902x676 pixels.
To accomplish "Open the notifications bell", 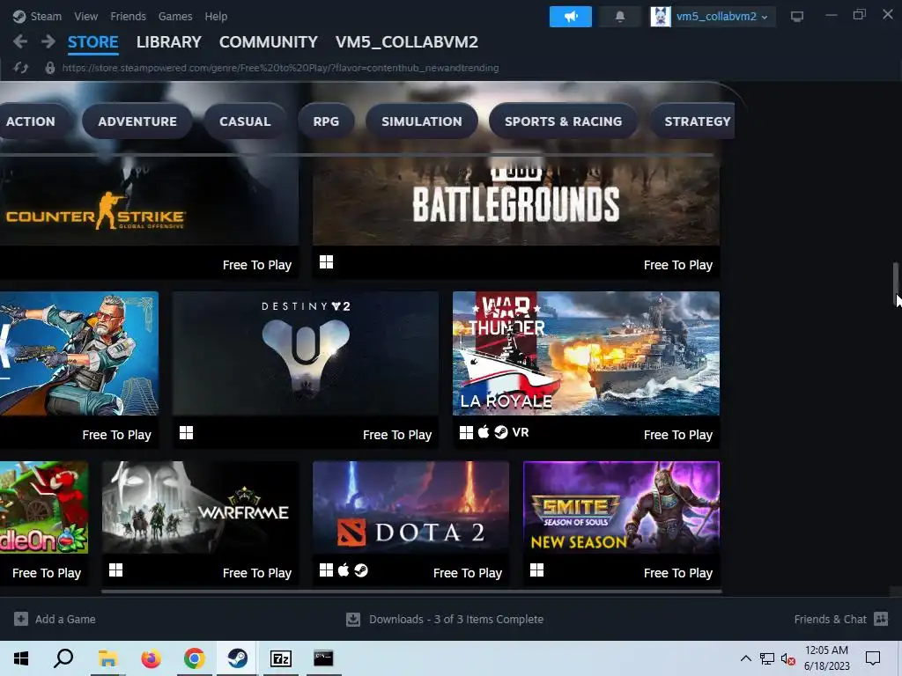I will point(619,17).
